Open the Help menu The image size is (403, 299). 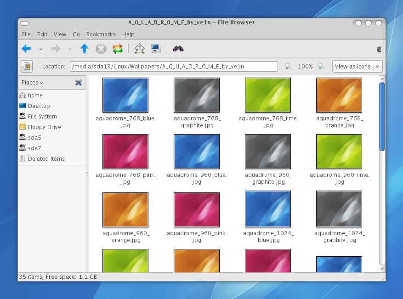point(128,34)
